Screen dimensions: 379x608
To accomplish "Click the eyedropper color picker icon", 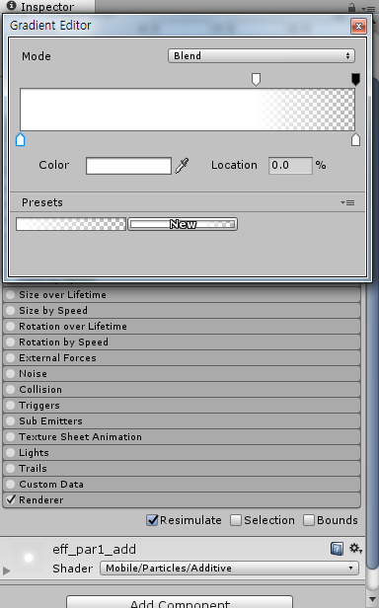I will [x=182, y=166].
